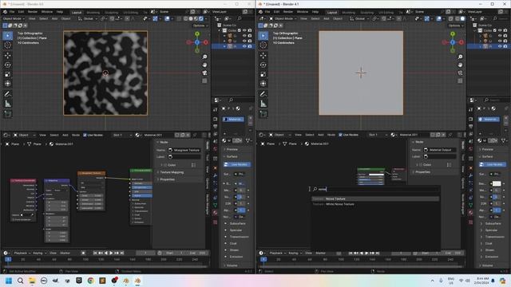Select the Rotate tool in right Blender window
511x287 pixels.
coord(263,65)
